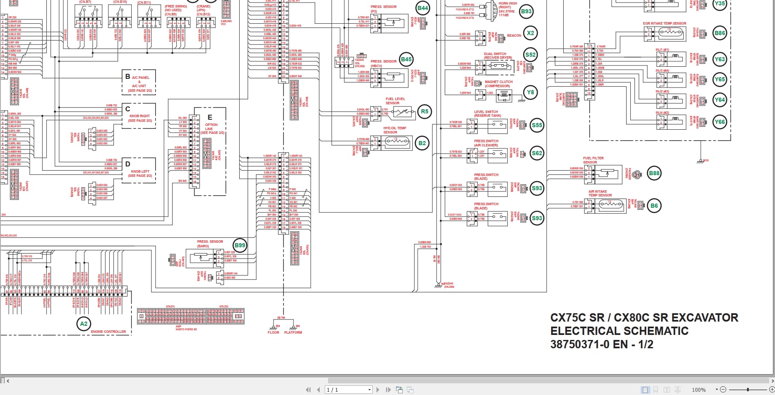The image size is (775, 395).
Task: Jump to the first page using the first-page icon
Action: (308, 389)
